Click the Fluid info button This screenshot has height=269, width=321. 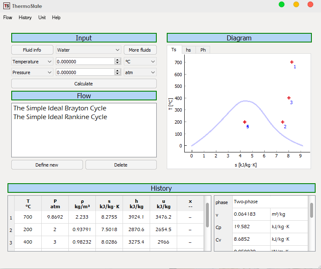coord(32,50)
